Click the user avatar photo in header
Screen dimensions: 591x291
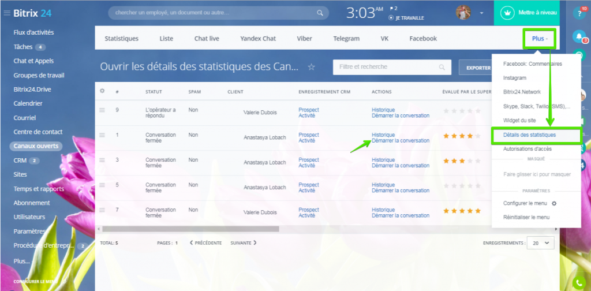[x=463, y=13]
